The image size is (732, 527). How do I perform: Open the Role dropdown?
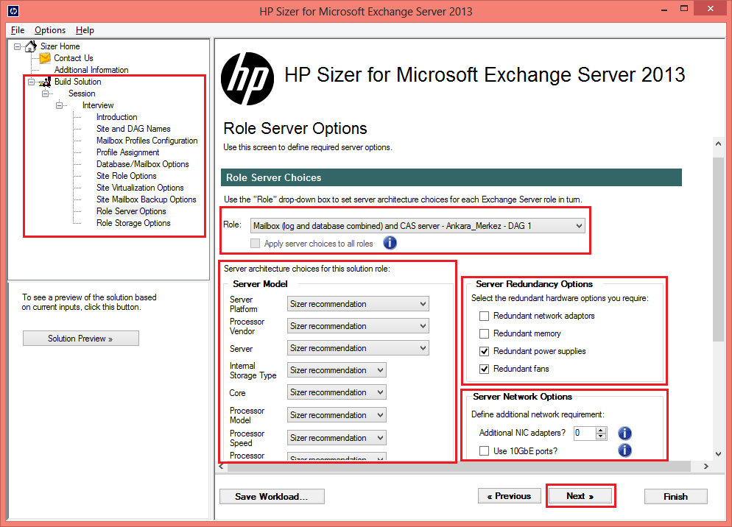click(x=418, y=226)
